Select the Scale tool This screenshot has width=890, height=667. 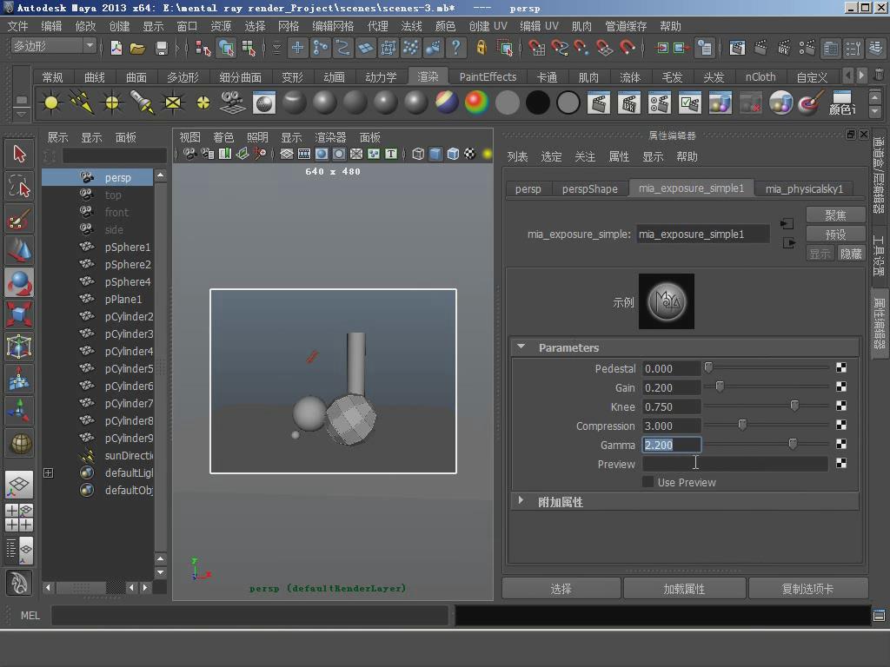(19, 314)
